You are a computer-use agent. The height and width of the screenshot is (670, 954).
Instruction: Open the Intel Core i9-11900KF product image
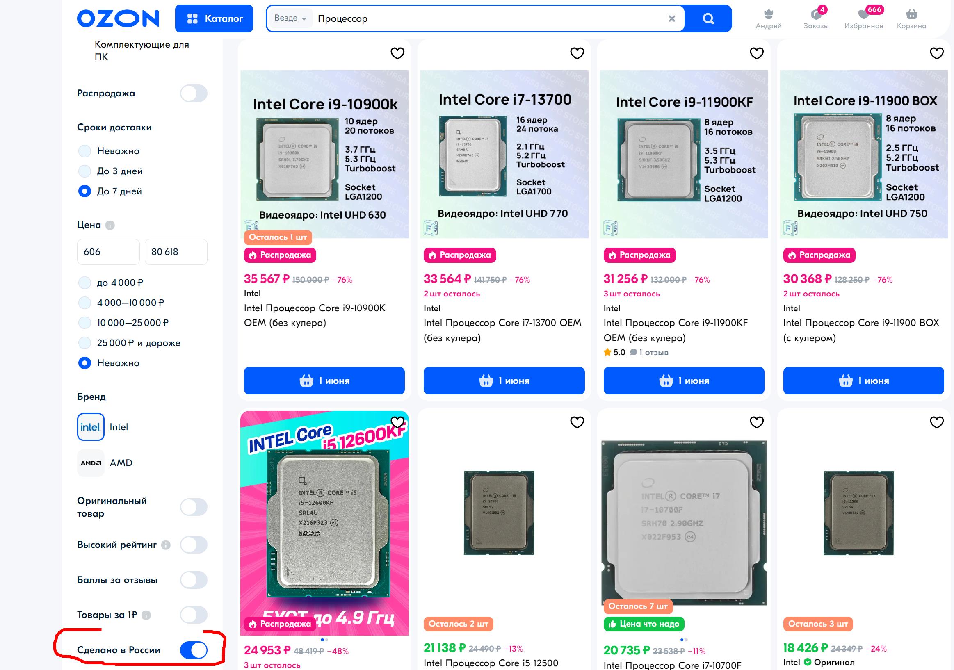pyautogui.click(x=684, y=154)
